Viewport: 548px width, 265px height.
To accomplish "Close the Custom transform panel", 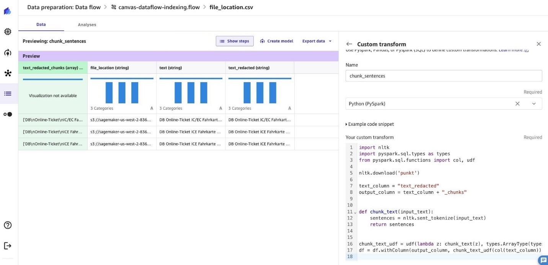I will coord(539,44).
